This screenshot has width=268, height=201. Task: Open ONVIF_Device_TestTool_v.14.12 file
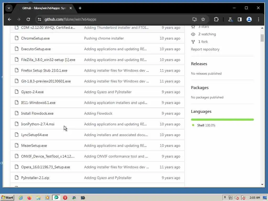tap(48, 156)
